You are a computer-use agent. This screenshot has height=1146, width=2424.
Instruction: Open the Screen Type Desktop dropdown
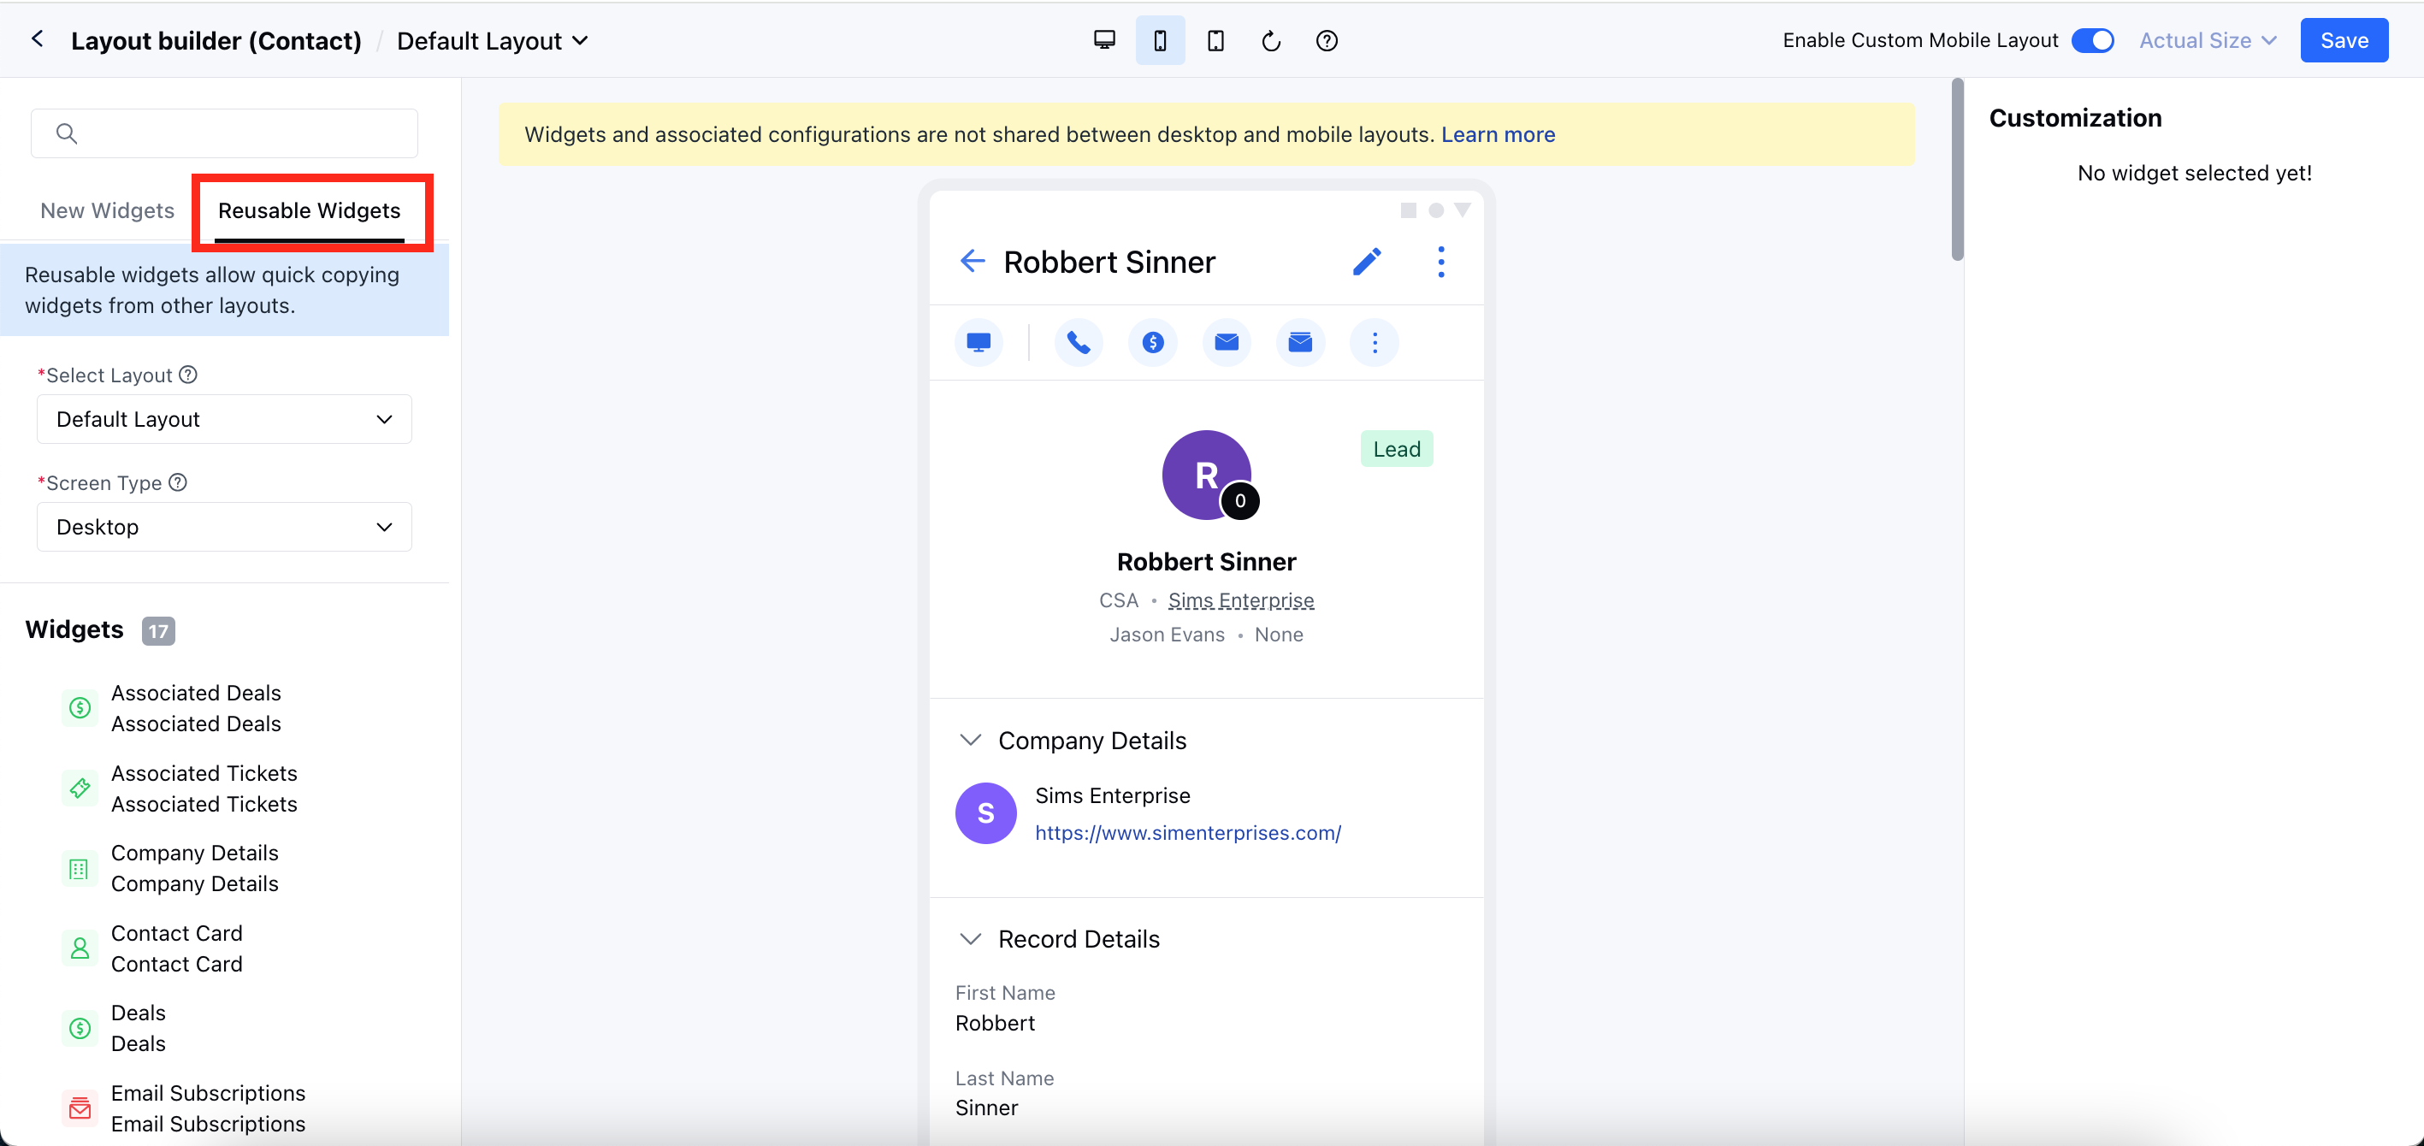click(x=224, y=527)
